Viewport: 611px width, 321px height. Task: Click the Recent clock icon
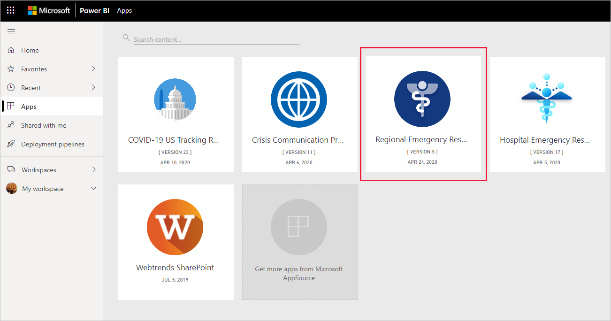pyautogui.click(x=11, y=88)
